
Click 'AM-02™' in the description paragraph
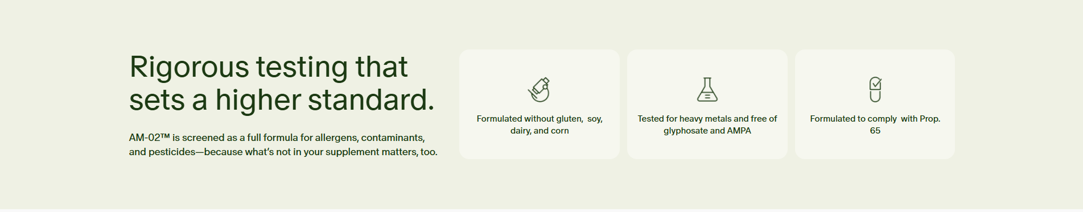pos(149,138)
